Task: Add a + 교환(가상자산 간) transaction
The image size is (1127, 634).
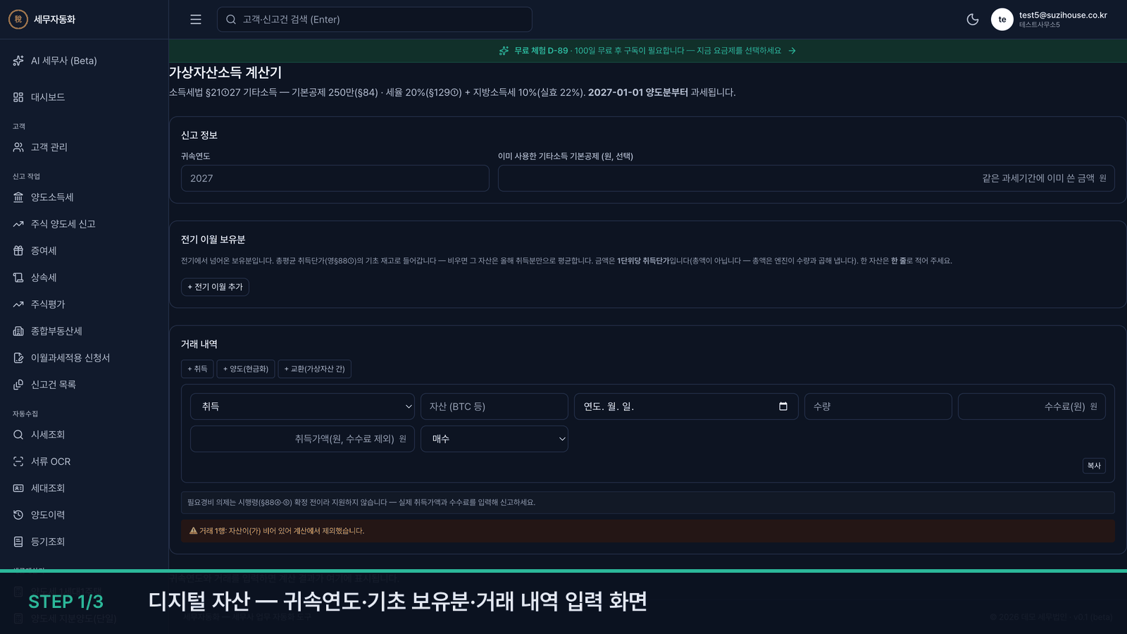Action: coord(314,369)
